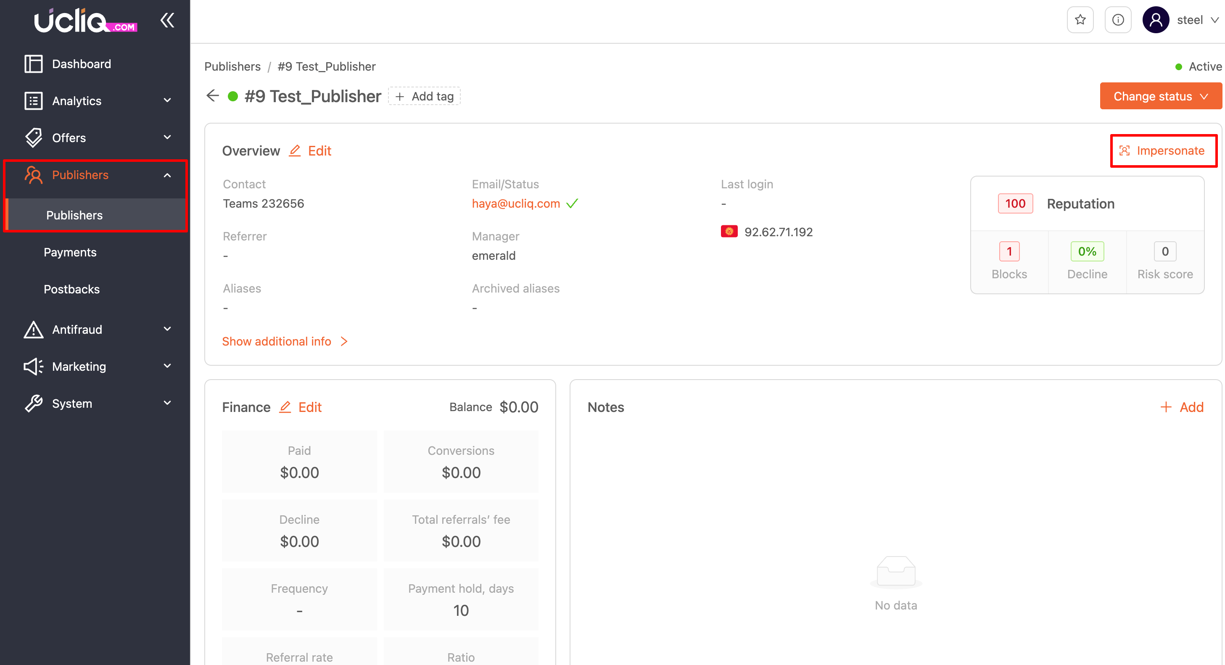Collapse the sidebar with double-chevron icon
This screenshot has height=665, width=1225.
coord(167,20)
